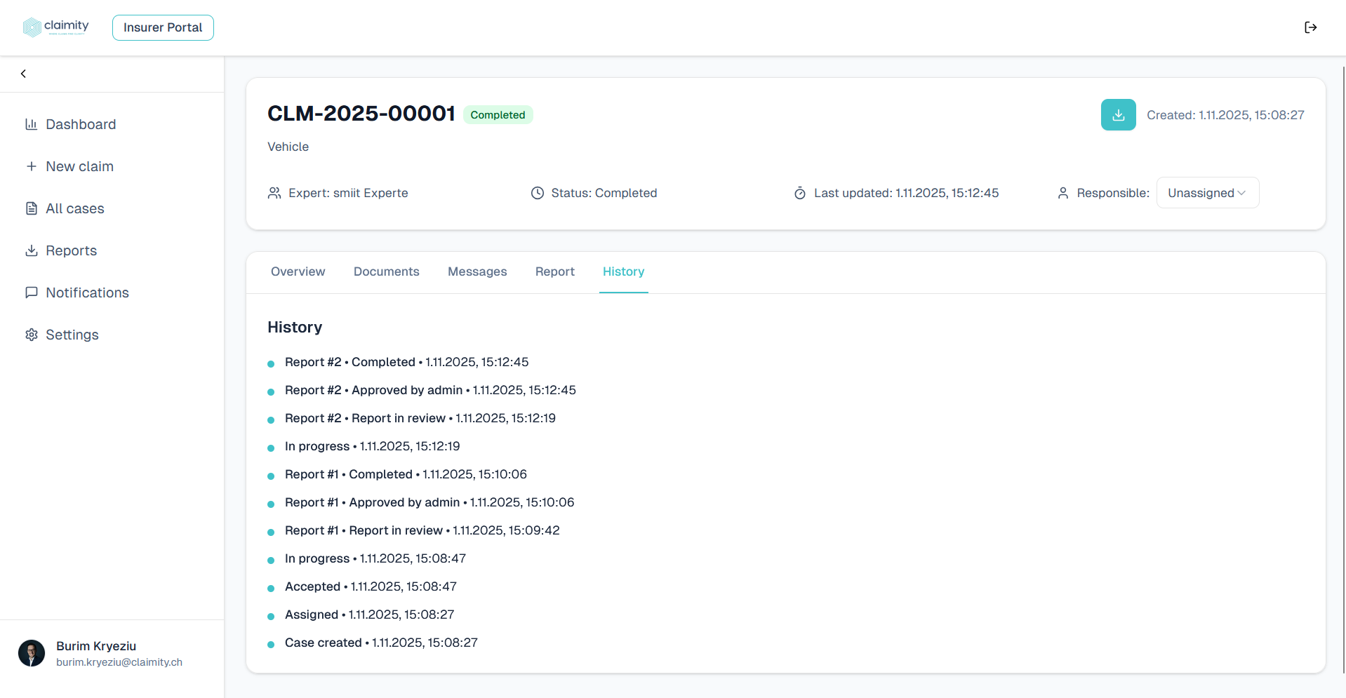Select the New claim sidebar icon

click(x=31, y=166)
